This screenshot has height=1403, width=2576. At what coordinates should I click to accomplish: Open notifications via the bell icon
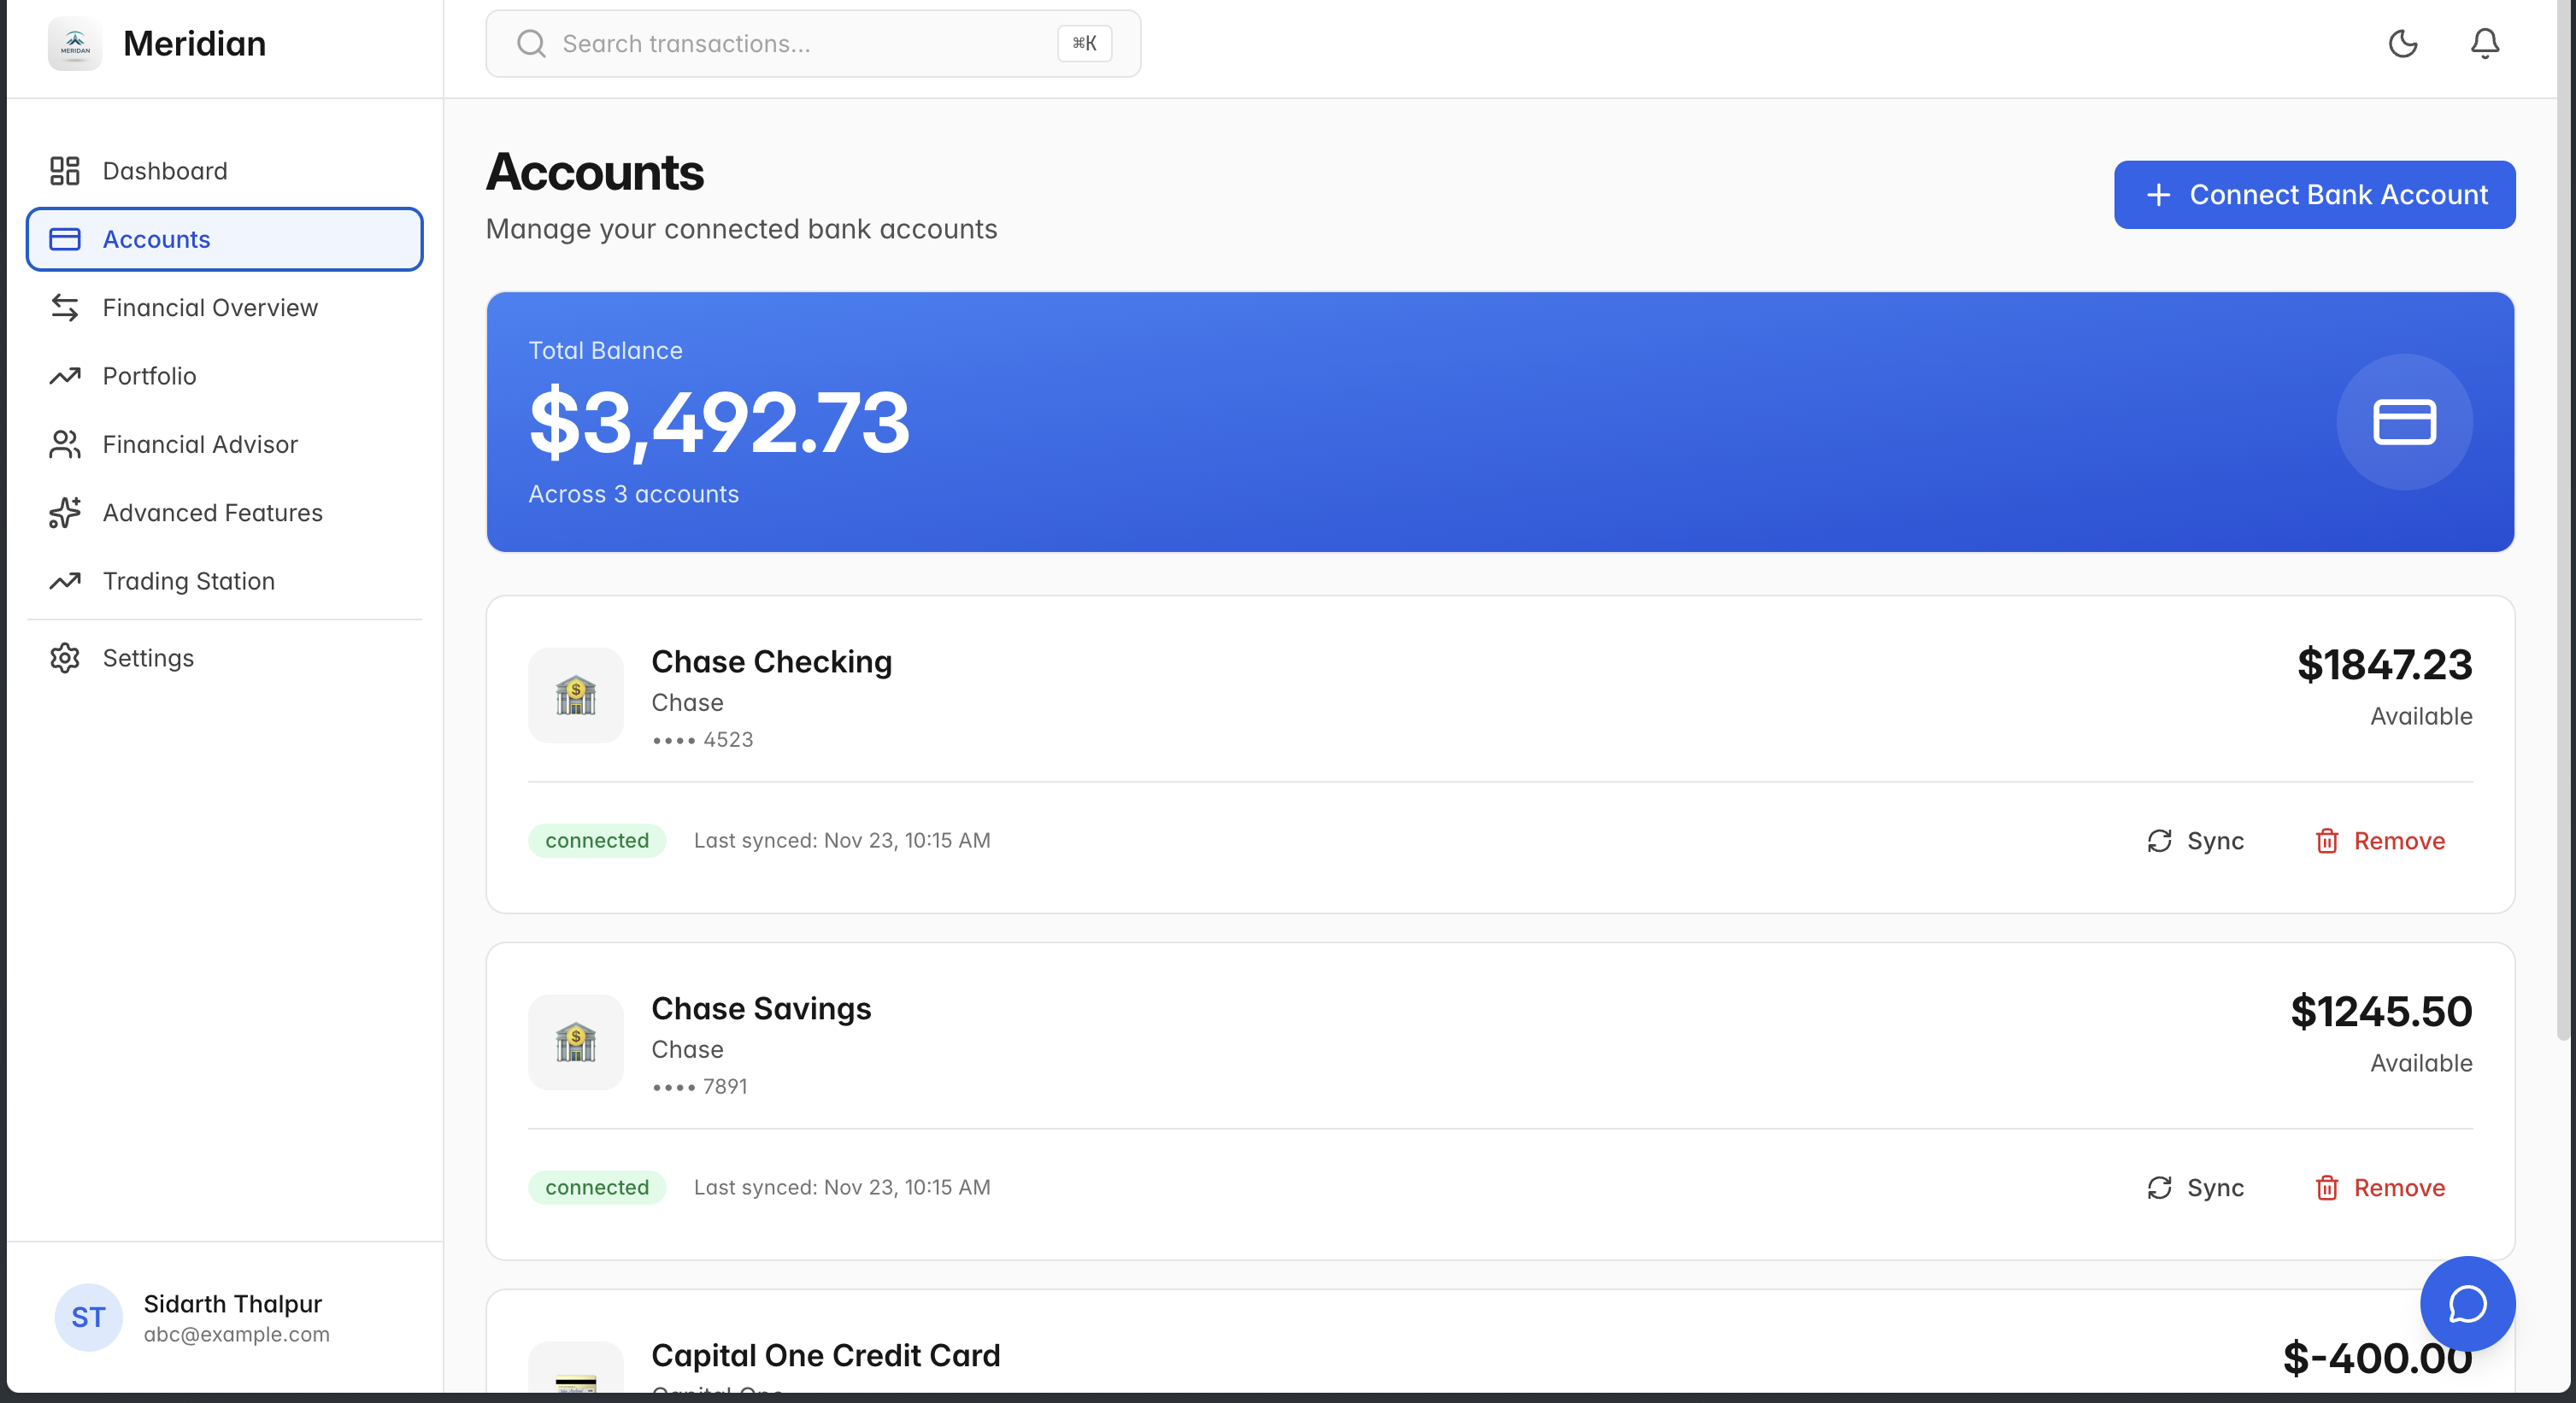[2484, 43]
